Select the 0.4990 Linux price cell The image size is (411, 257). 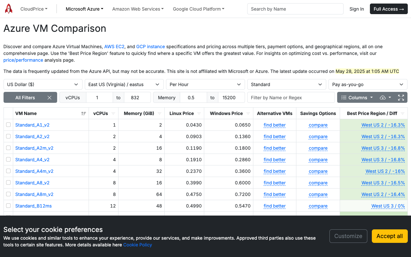tap(184, 206)
